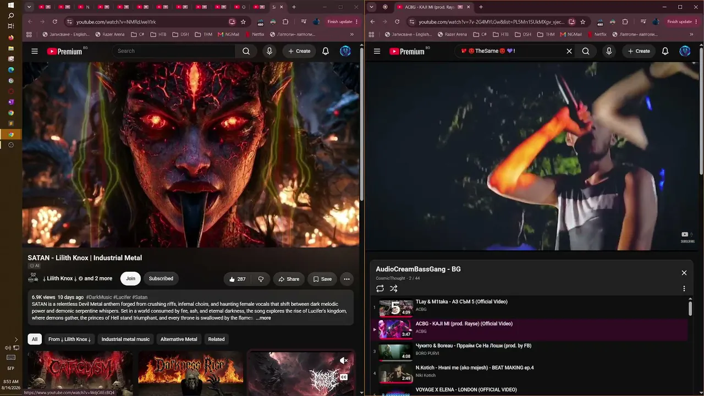Click the AudioCreamBassGang playlist list scrollbar
Image resolution: width=704 pixels, height=396 pixels.
690,308
